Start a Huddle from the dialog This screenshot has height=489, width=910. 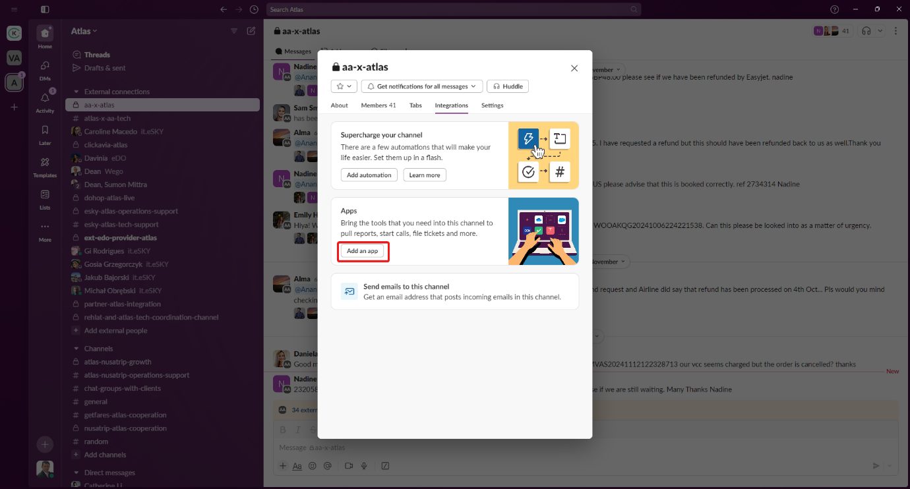click(507, 86)
